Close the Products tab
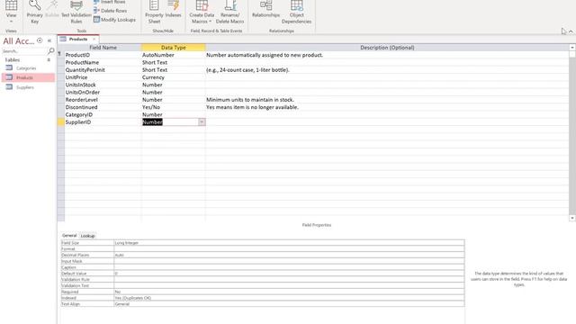The height and width of the screenshot is (324, 576). coord(94,39)
